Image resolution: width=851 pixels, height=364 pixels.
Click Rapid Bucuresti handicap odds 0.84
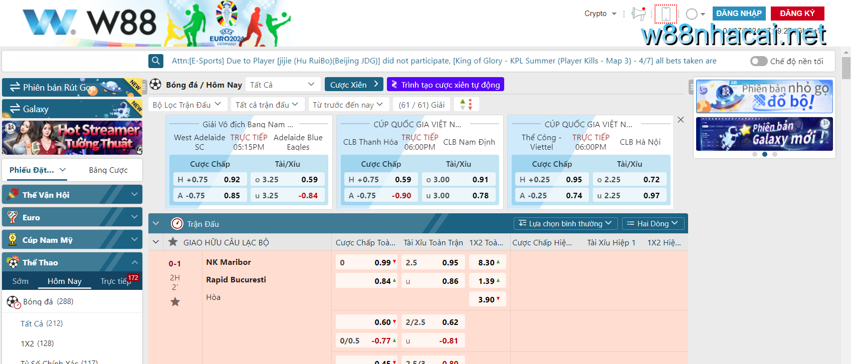click(x=366, y=281)
